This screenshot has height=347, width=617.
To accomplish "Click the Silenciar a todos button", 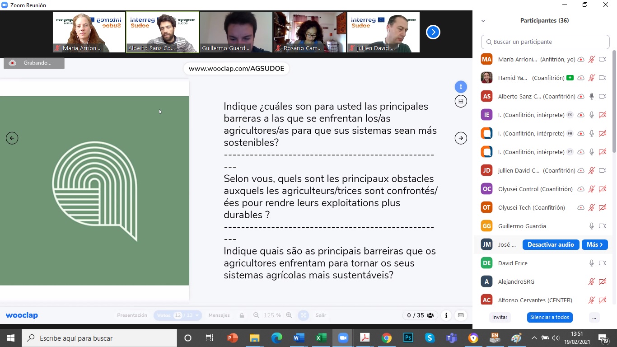I will 550,317.
